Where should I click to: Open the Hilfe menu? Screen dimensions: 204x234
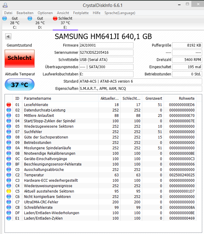pyautogui.click(x=97, y=13)
